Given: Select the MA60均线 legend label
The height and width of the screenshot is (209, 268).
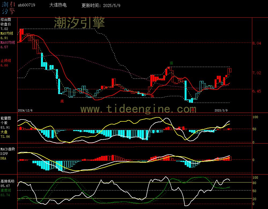Looking at the screenshot, I should [x=8, y=42].
